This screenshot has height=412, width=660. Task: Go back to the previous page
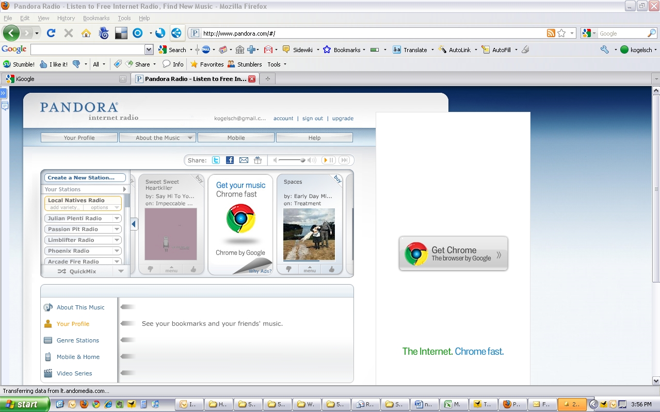click(11, 33)
